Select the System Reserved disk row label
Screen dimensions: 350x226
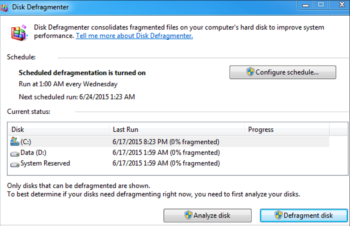45,164
